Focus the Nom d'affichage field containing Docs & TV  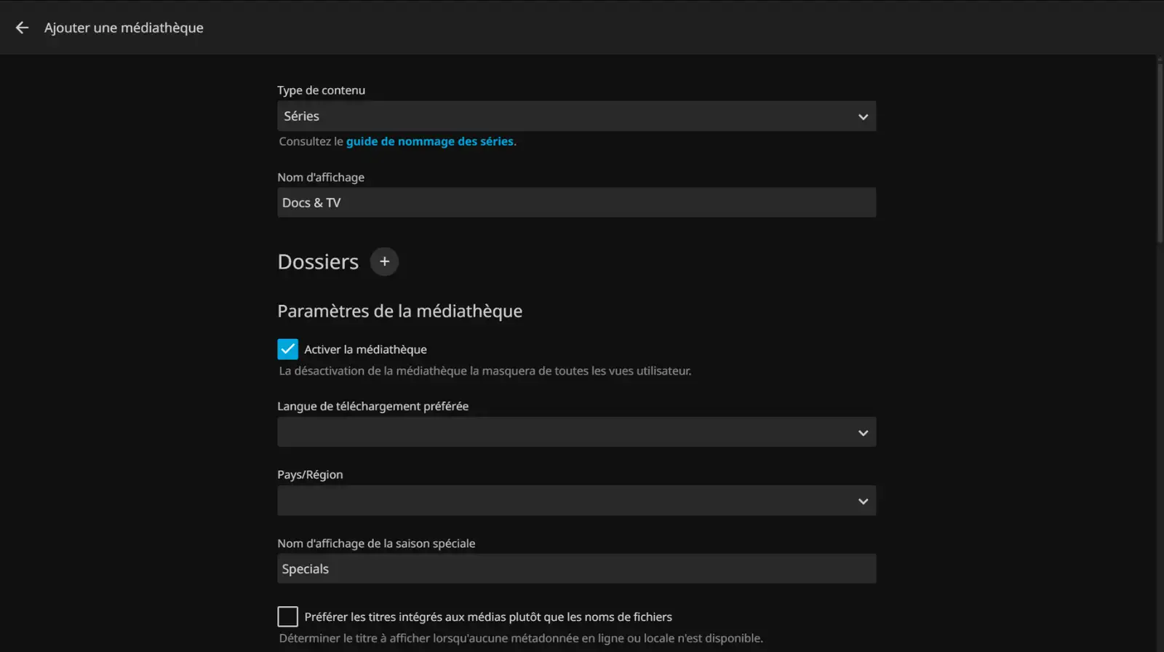[576, 203]
